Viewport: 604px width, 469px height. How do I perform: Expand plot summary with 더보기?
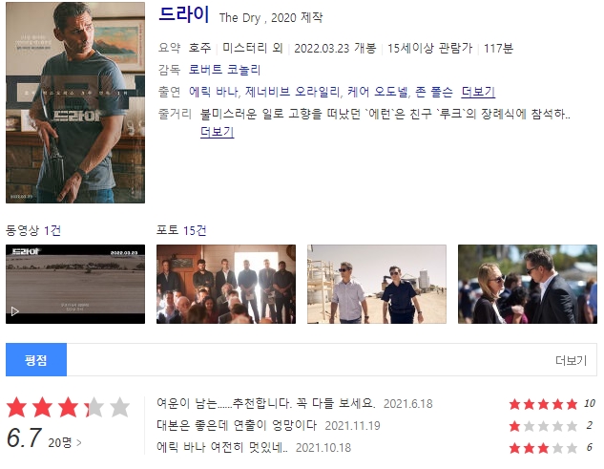(x=218, y=132)
